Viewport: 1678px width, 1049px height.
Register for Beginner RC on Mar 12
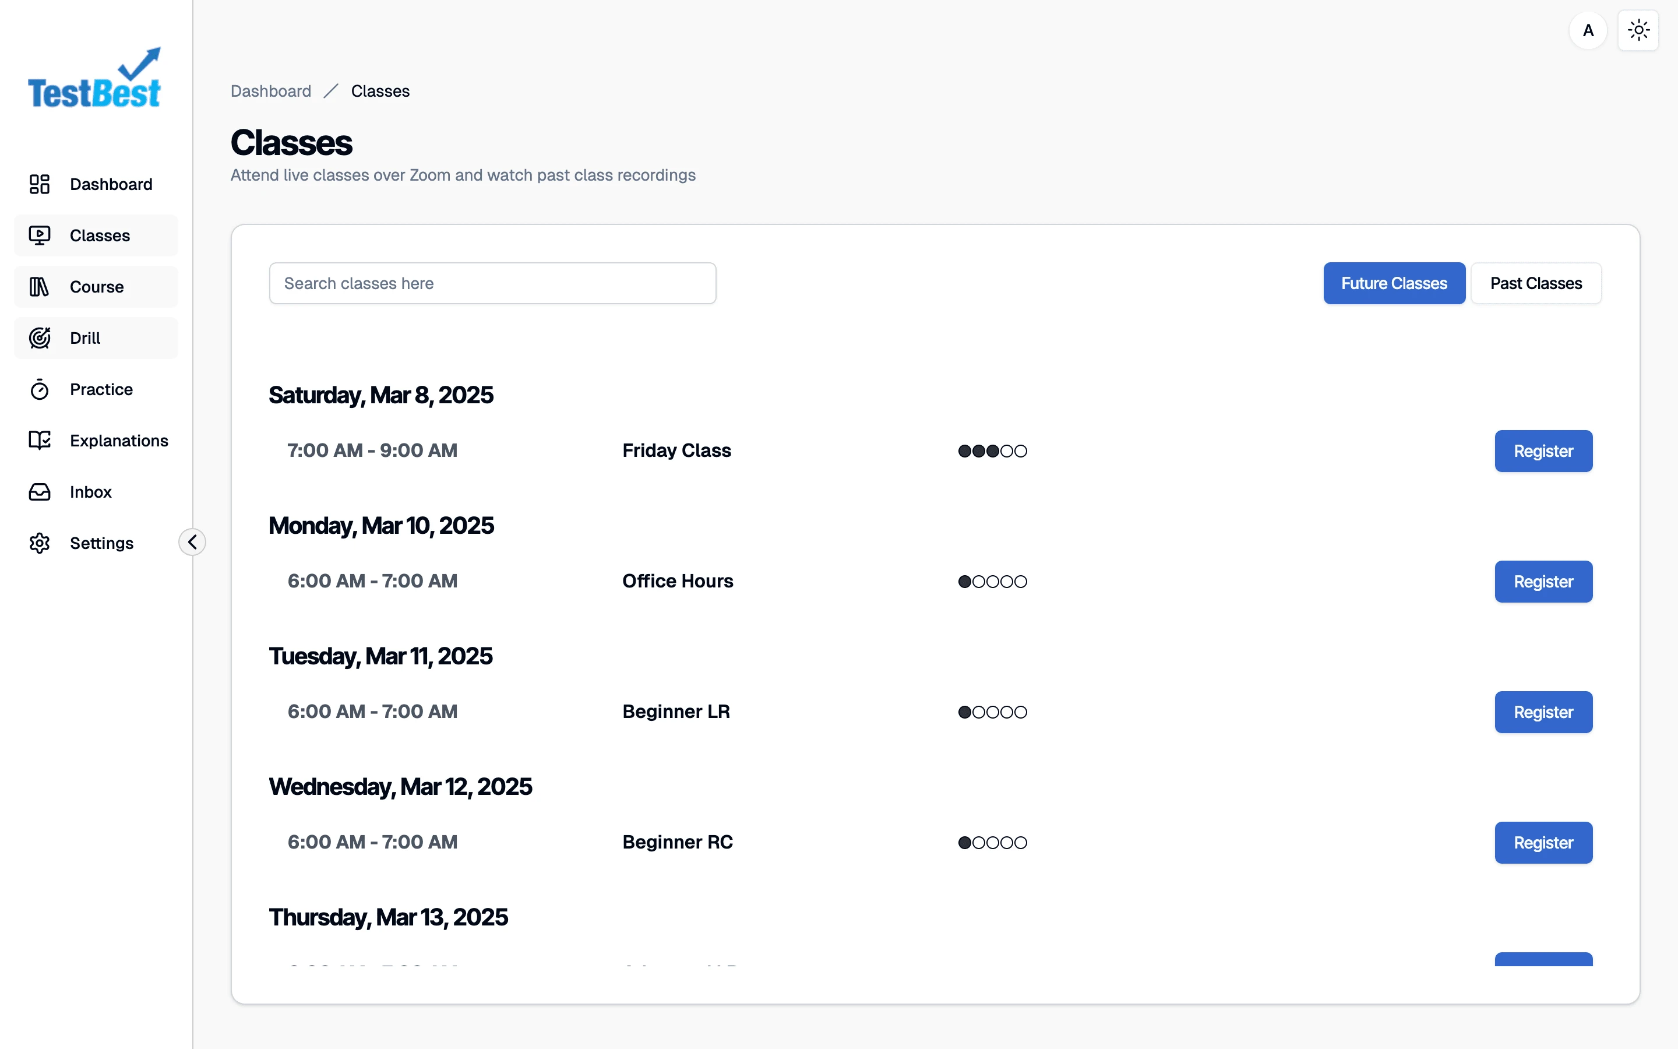pos(1544,842)
